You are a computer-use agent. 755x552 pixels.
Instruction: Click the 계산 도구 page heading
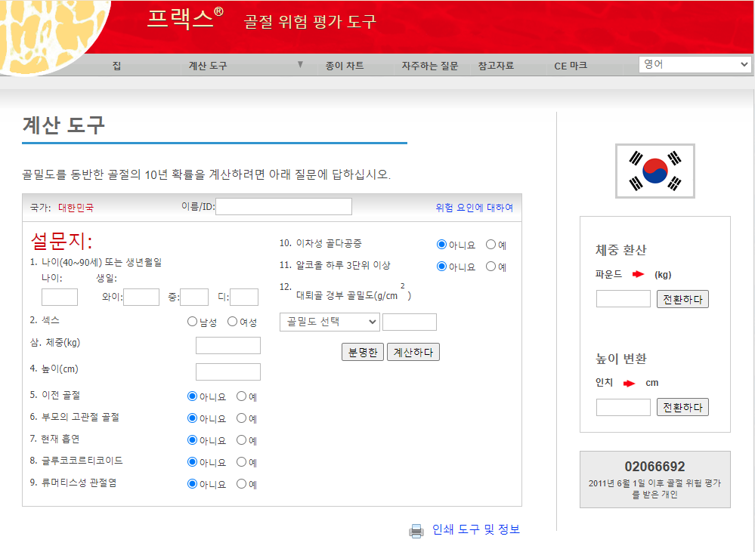point(63,125)
